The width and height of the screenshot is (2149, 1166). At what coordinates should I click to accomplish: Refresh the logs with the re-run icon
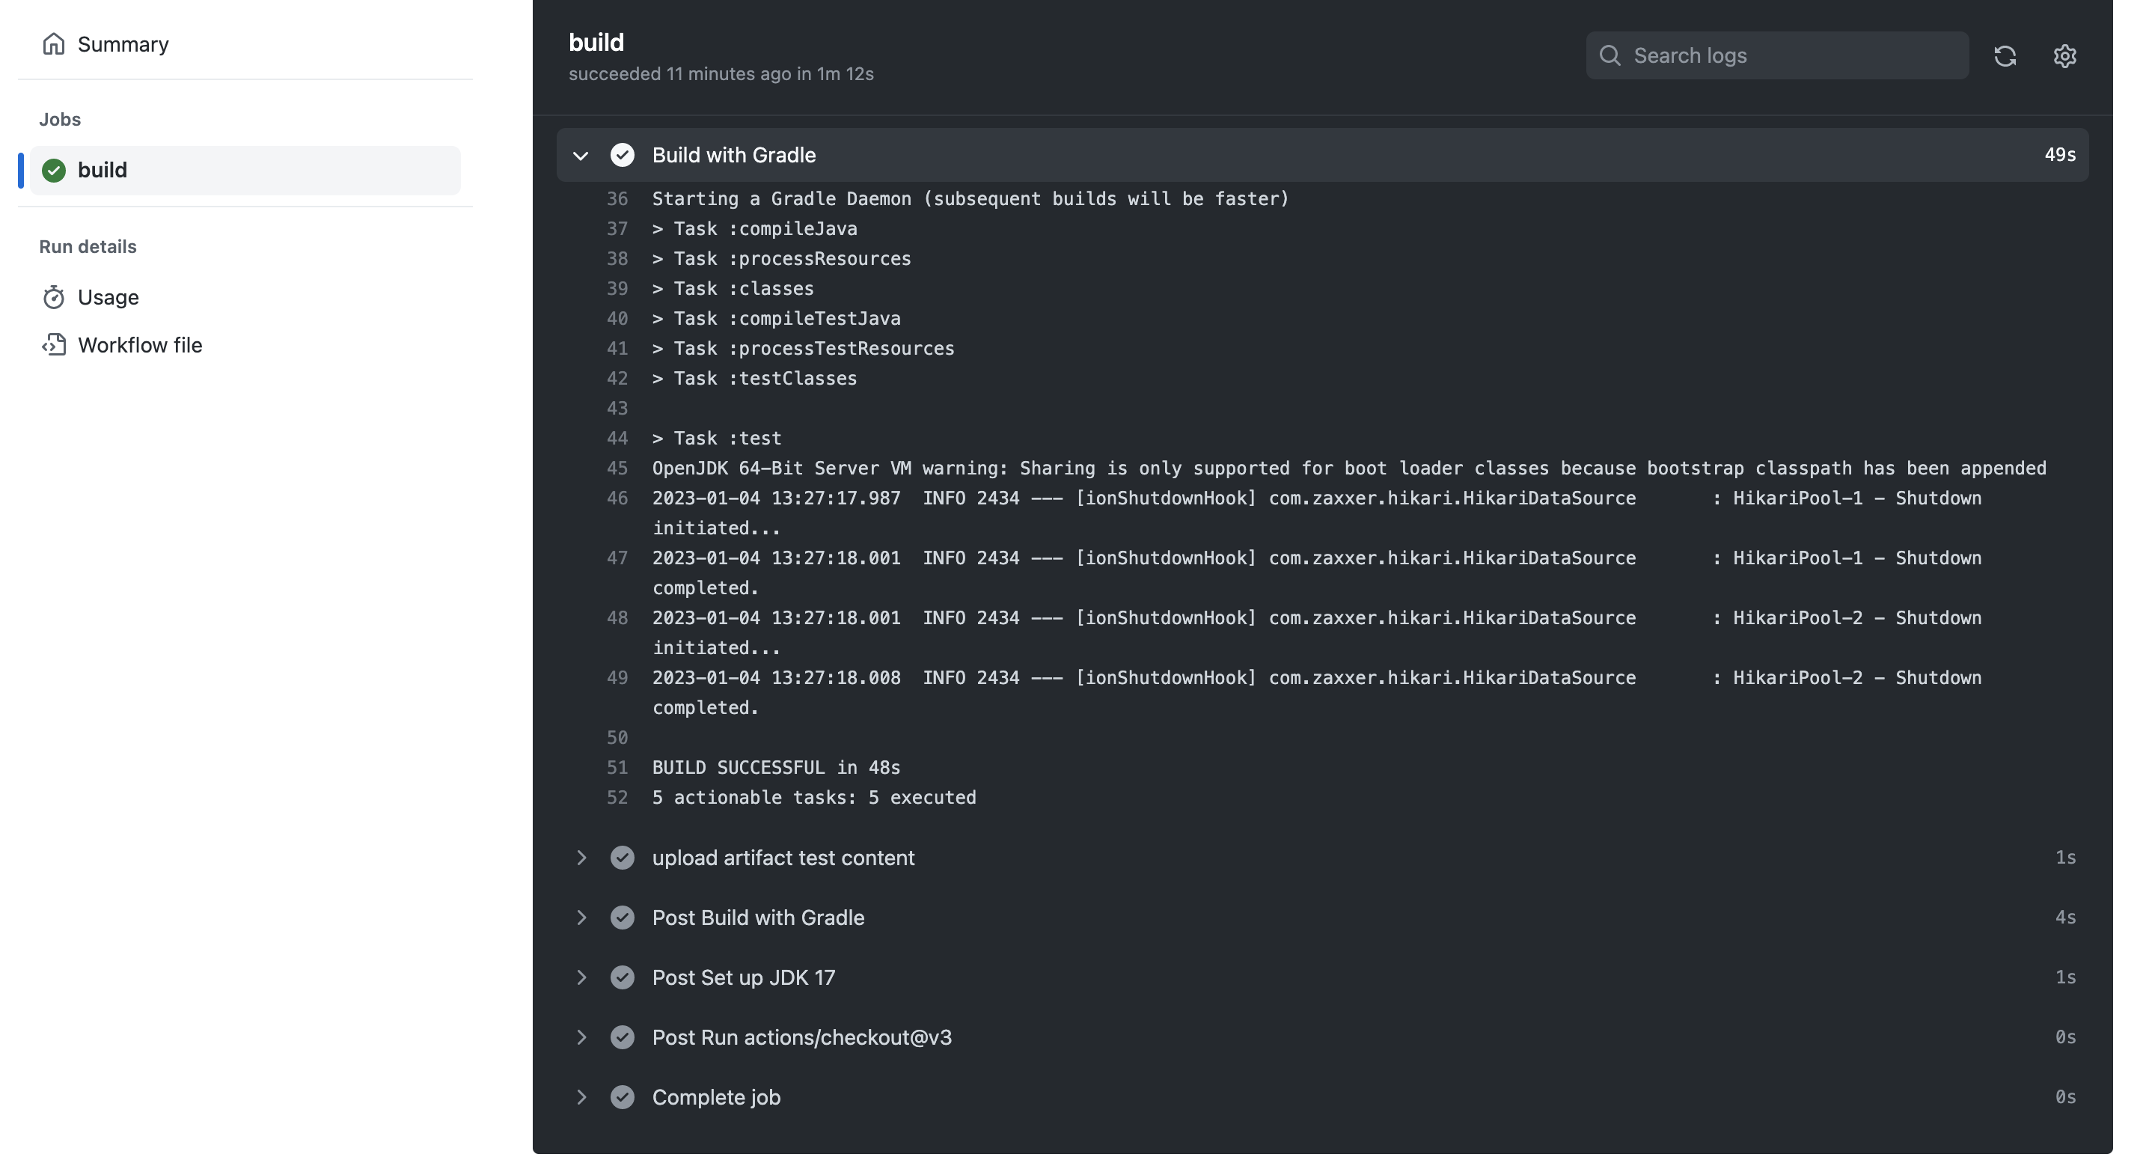point(2005,55)
